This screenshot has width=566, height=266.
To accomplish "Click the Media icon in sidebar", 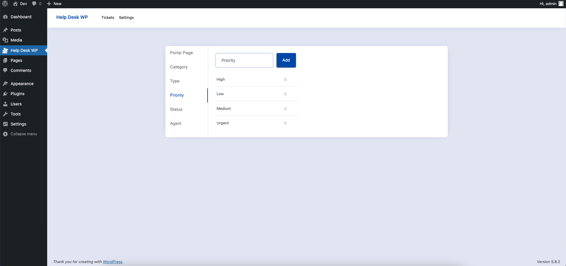I will click(5, 40).
